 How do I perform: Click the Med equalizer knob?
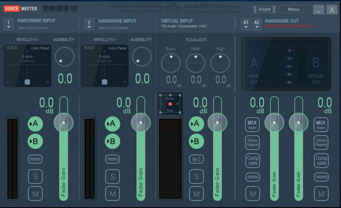(x=195, y=63)
